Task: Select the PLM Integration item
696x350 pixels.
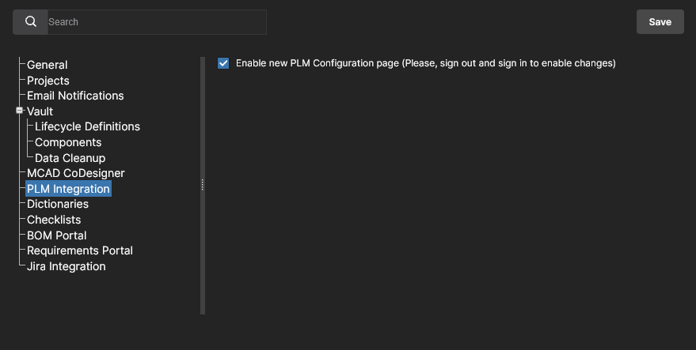Action: click(x=68, y=189)
